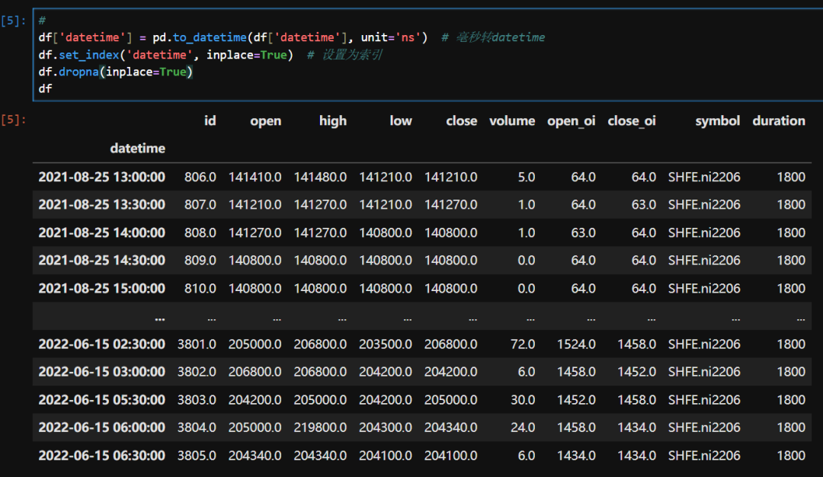Screen dimensions: 823x477
Task: Click open value 141410.0
Action: tap(255, 177)
